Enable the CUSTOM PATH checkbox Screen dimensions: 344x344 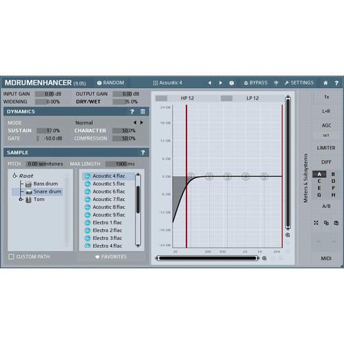coord(11,257)
